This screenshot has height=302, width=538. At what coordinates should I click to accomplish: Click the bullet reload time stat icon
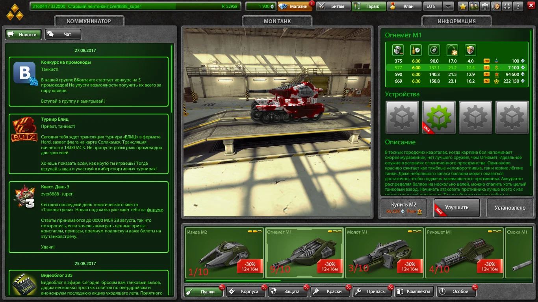coord(416,50)
